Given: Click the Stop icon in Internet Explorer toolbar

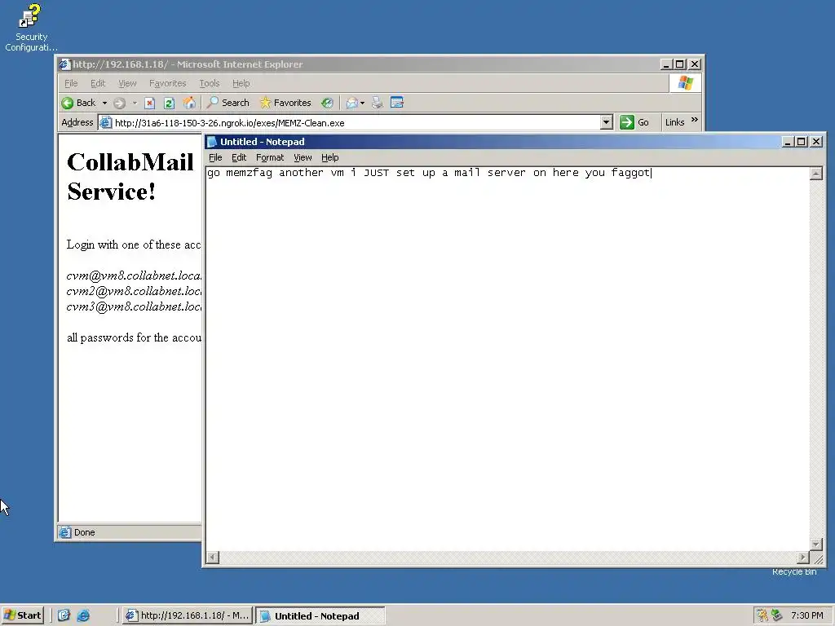Looking at the screenshot, I should (150, 104).
